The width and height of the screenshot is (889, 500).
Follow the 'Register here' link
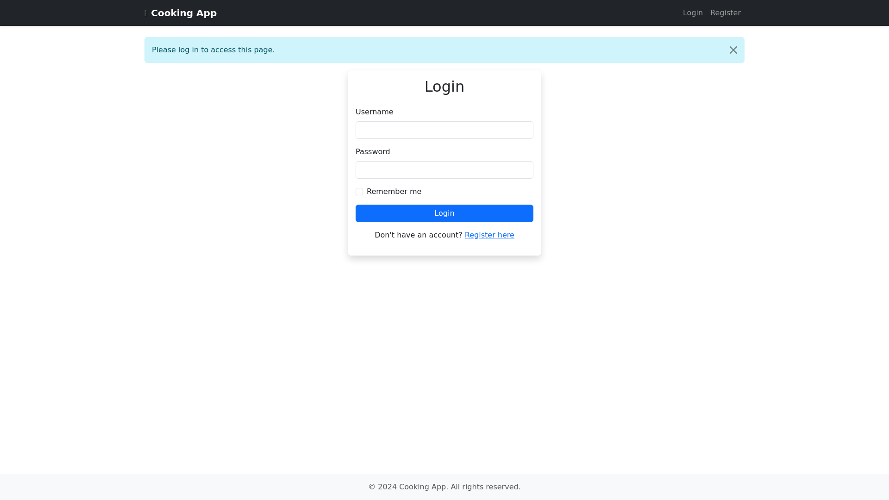click(489, 235)
